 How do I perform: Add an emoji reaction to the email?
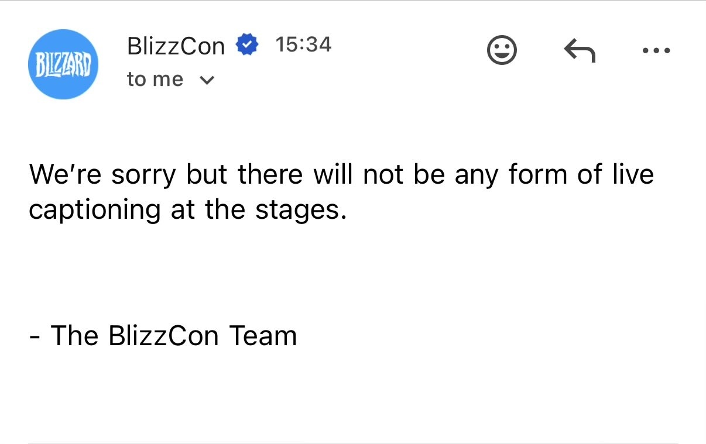[502, 50]
